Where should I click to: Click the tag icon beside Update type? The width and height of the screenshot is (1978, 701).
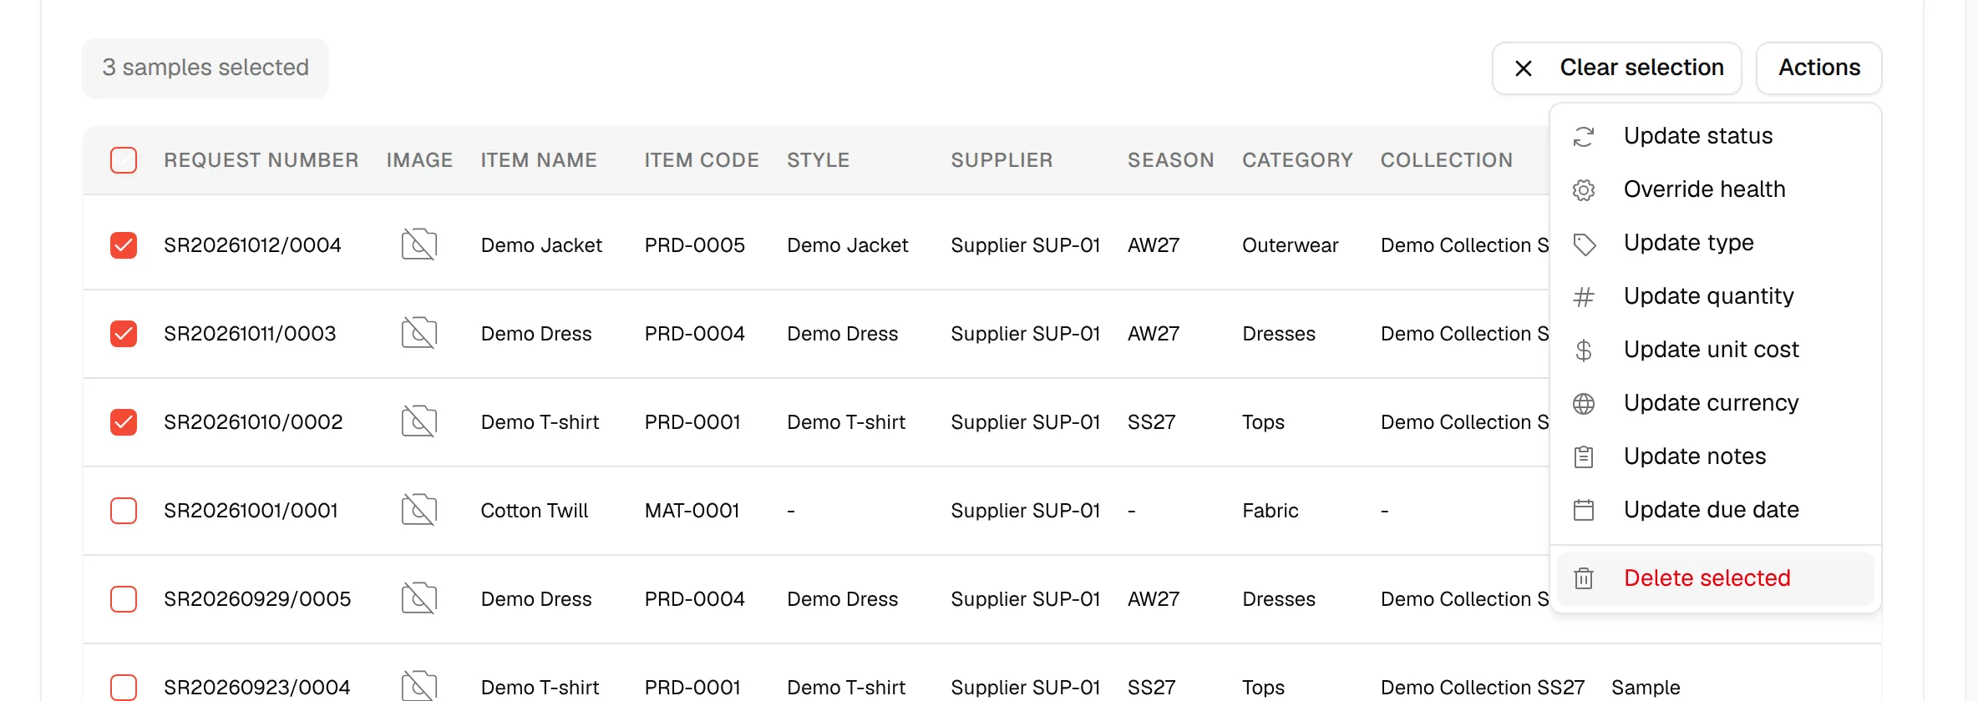tap(1584, 243)
